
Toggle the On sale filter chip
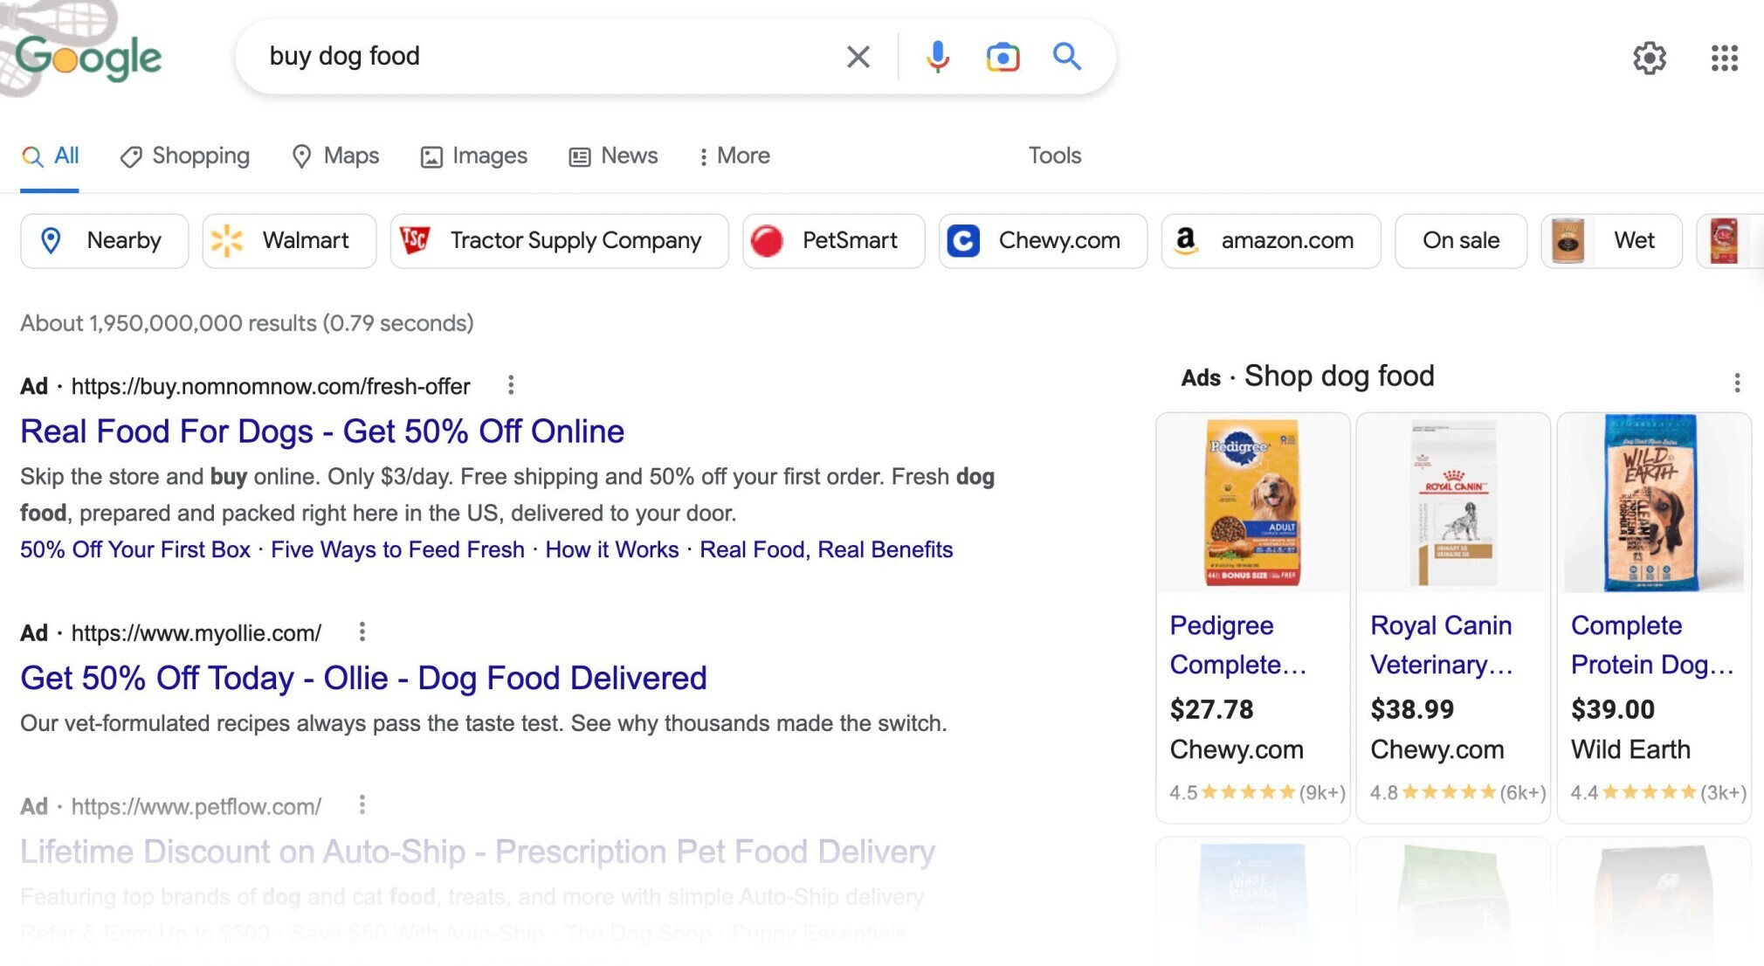[x=1460, y=240]
